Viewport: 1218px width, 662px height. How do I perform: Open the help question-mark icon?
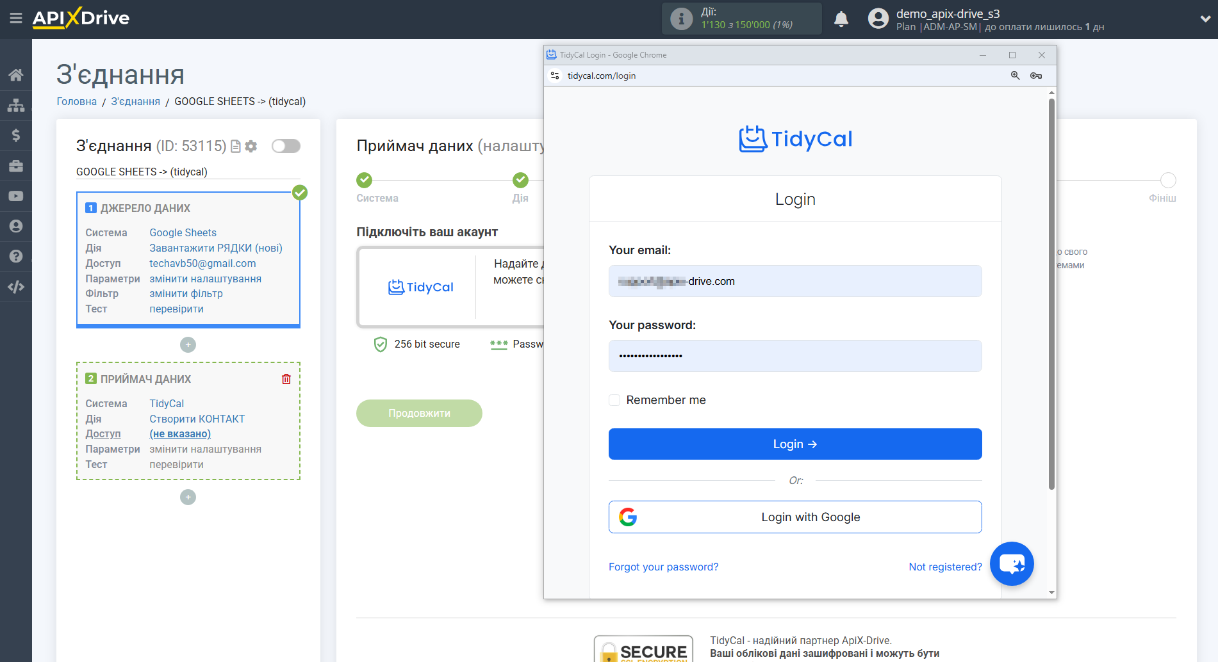coord(16,256)
